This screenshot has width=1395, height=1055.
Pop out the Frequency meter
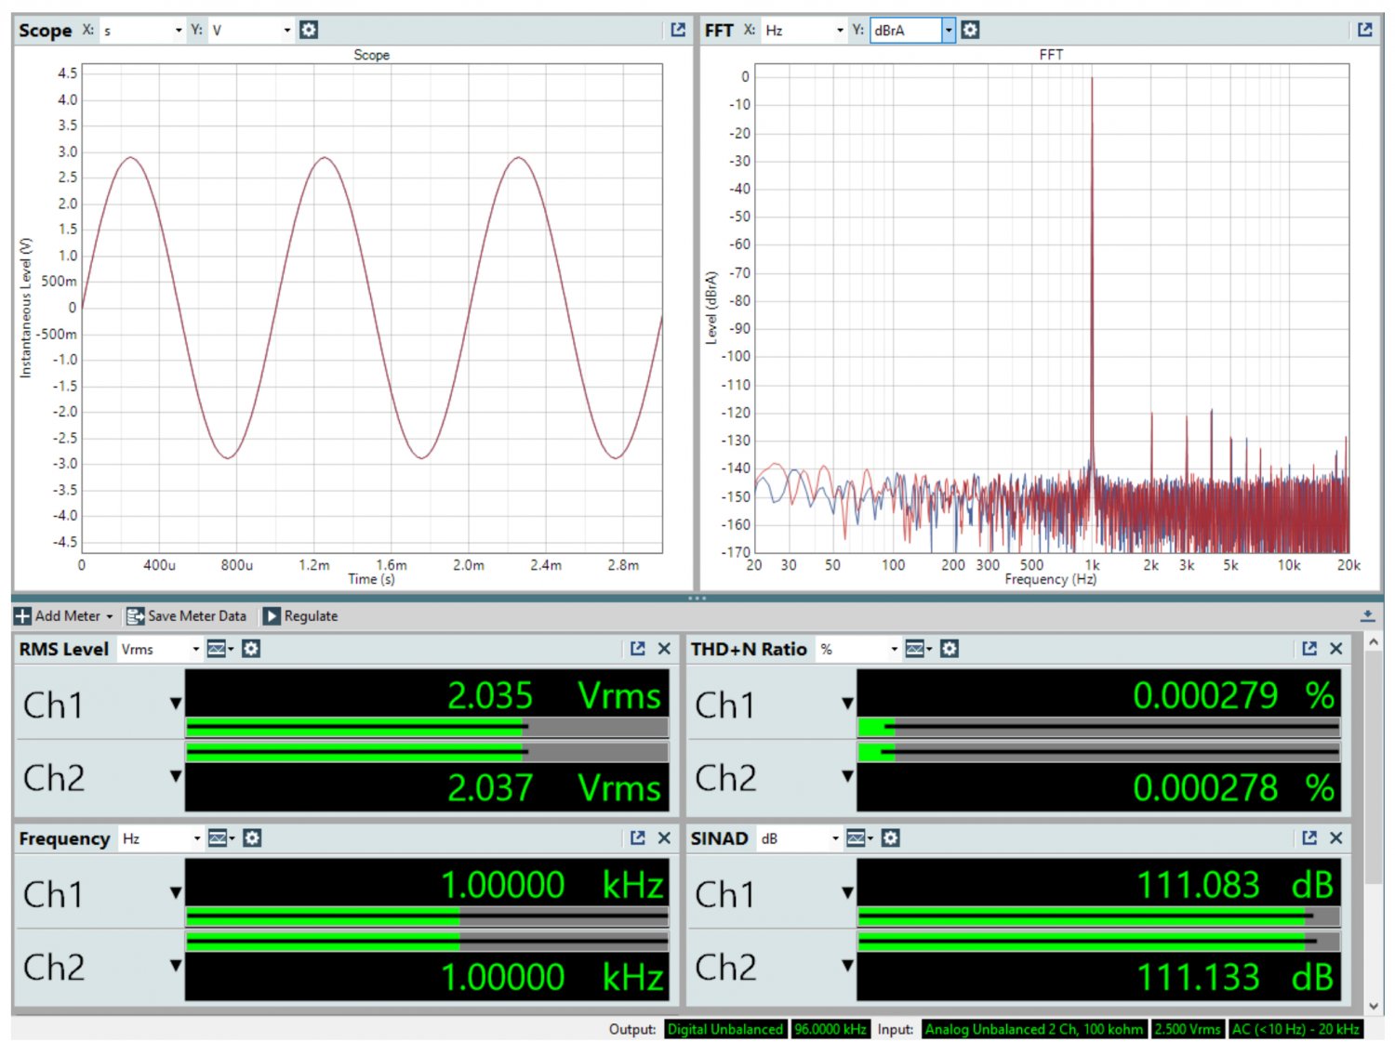[x=637, y=838]
